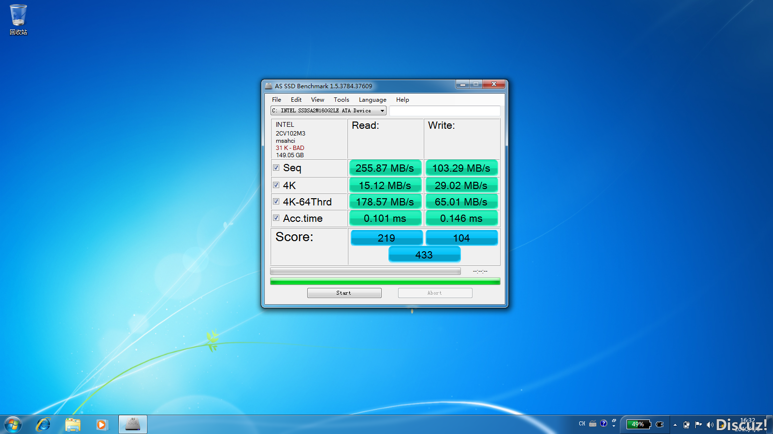
Task: Open the Windows Start orb
Action: pos(13,425)
